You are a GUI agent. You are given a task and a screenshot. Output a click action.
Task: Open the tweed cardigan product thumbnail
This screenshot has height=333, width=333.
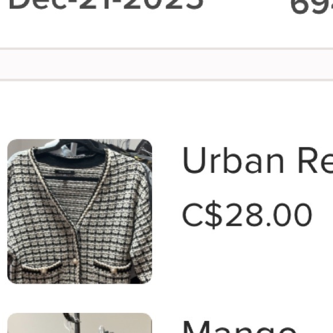pyautogui.click(x=80, y=211)
